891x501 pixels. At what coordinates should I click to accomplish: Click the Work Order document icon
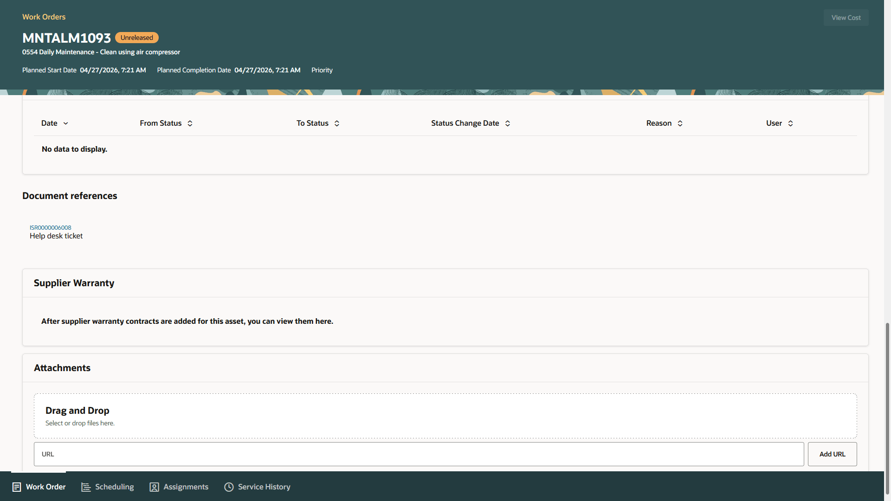(17, 487)
